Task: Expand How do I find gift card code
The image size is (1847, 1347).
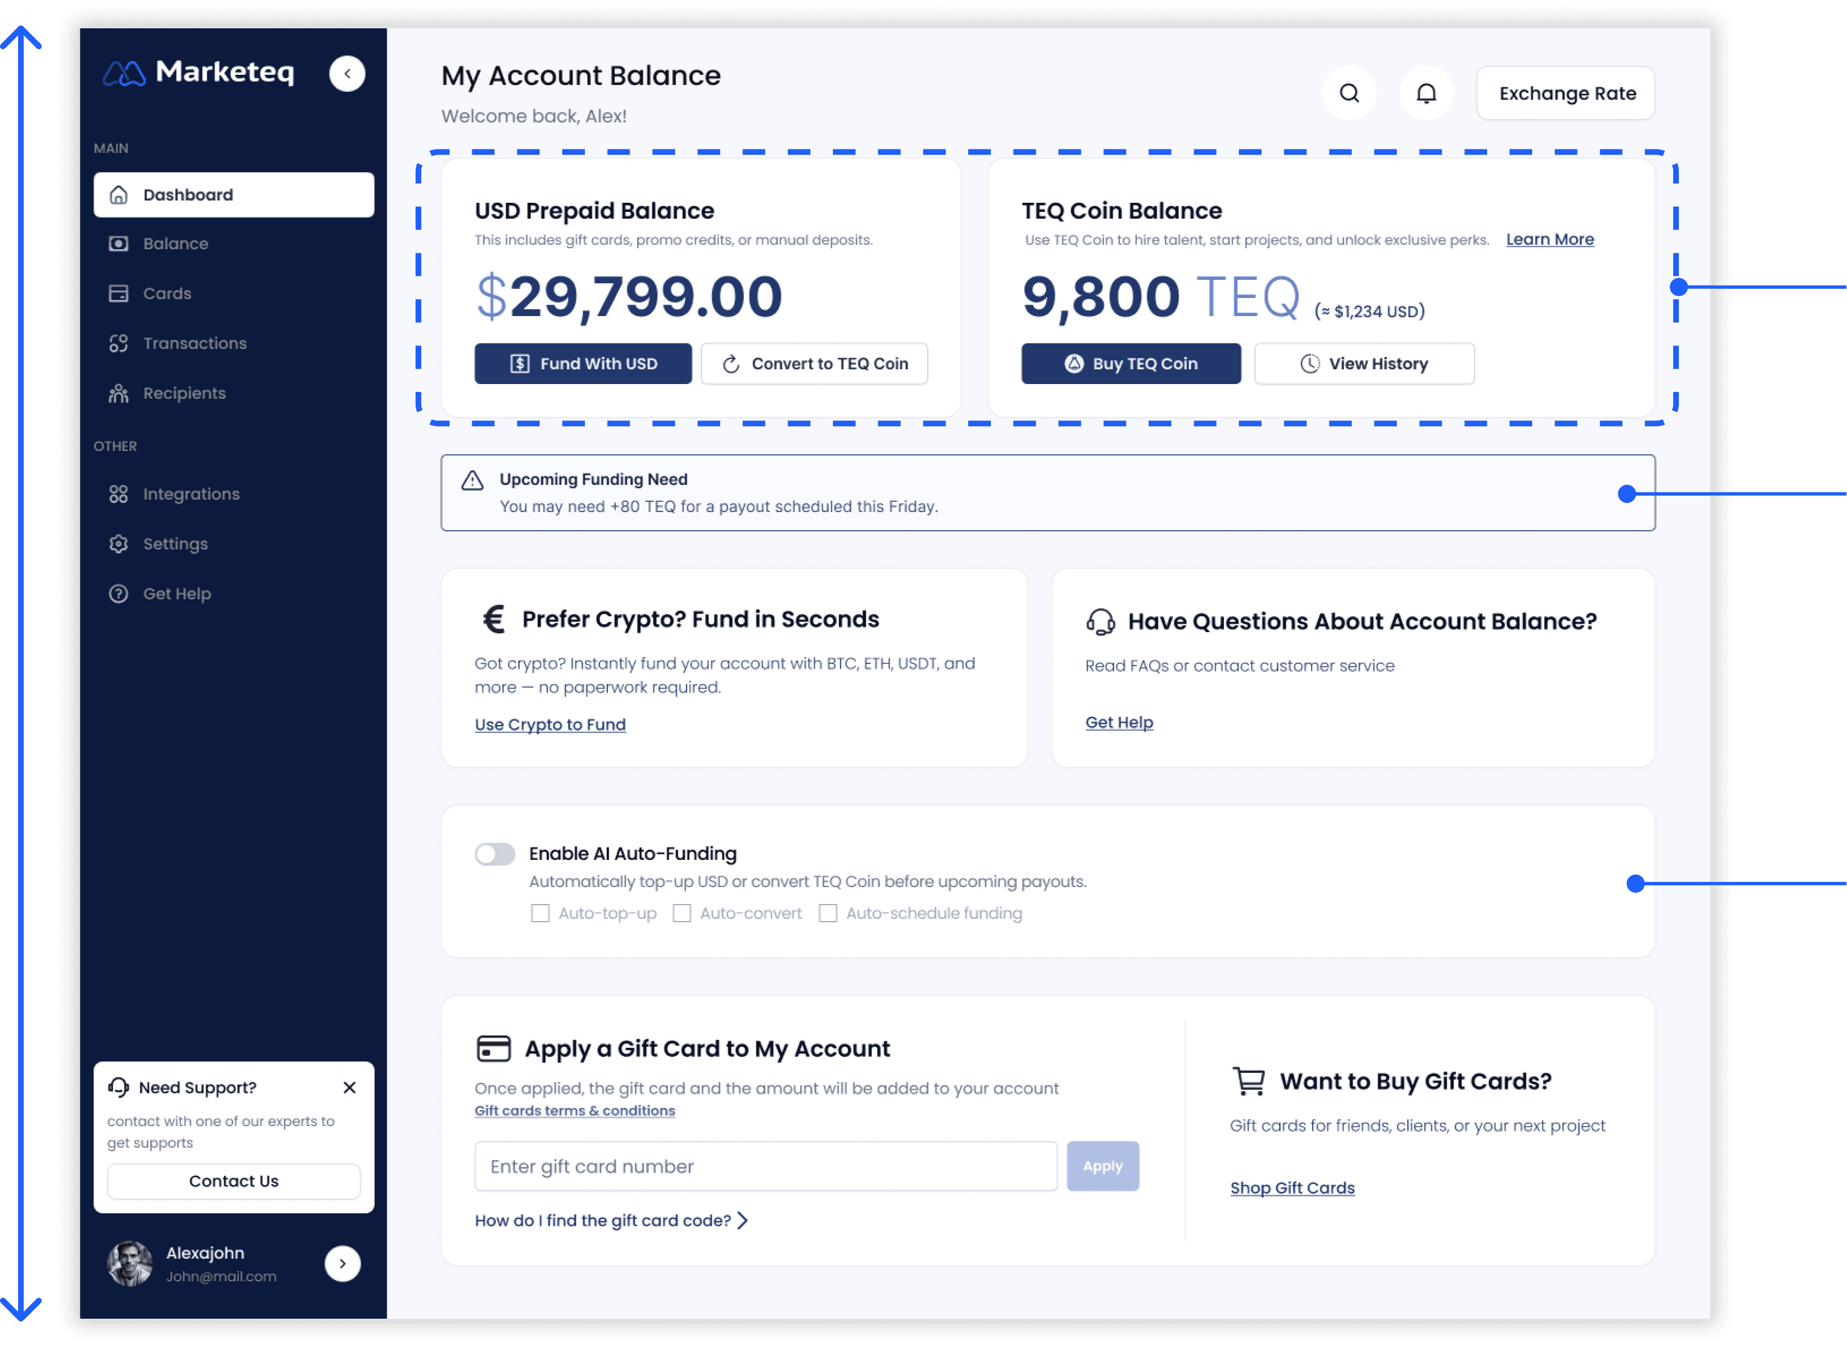Action: tap(610, 1221)
